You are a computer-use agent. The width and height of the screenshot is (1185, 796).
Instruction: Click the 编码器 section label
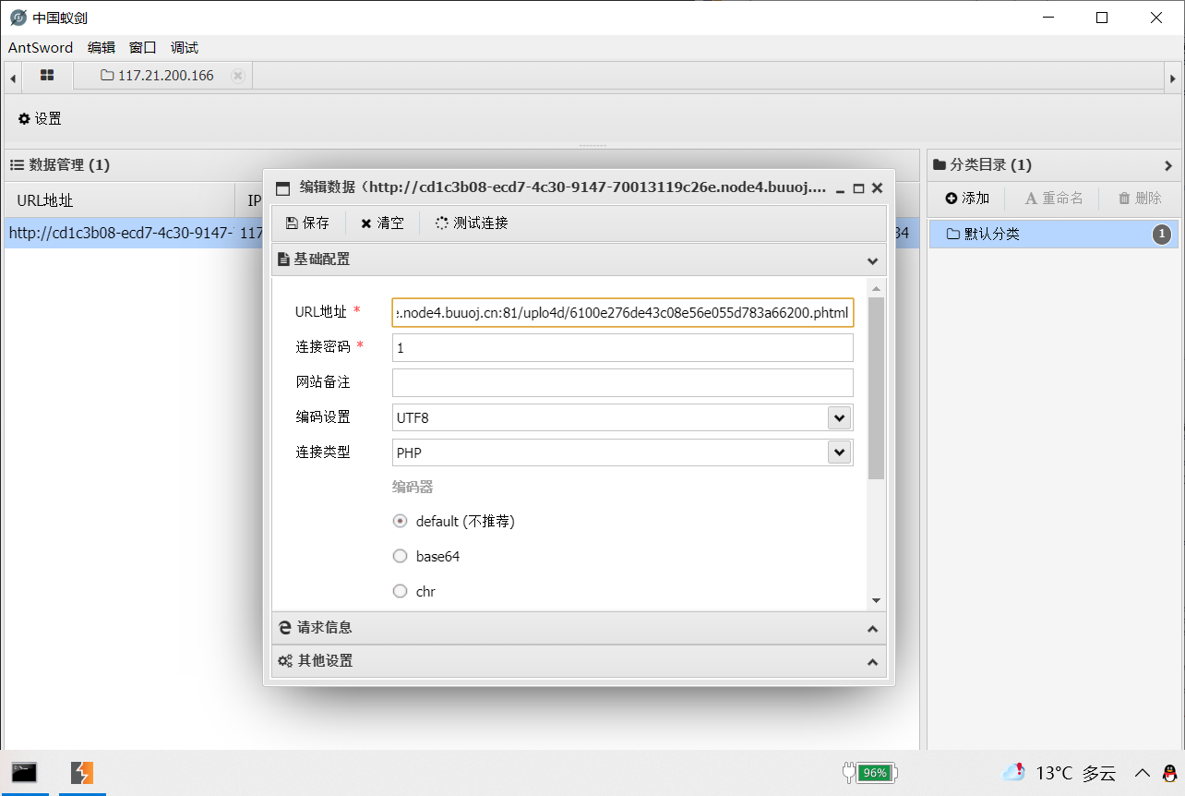tap(413, 487)
